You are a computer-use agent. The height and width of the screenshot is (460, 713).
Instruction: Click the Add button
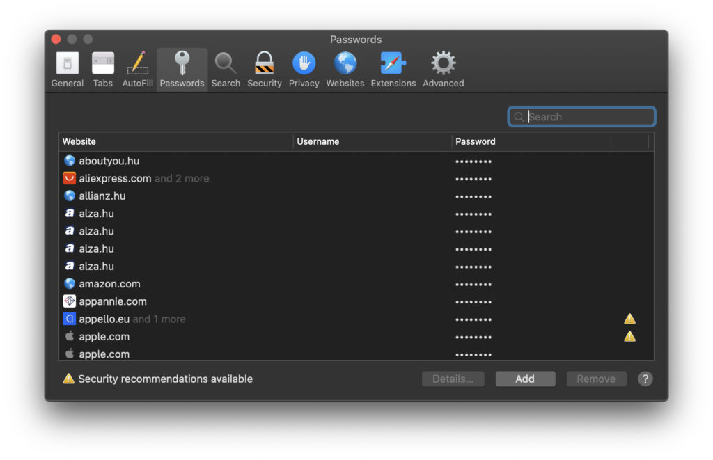[x=525, y=379]
